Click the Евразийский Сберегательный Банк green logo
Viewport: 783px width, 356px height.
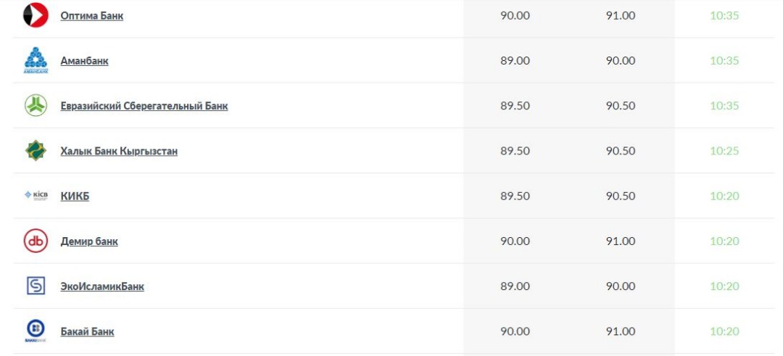coord(36,105)
